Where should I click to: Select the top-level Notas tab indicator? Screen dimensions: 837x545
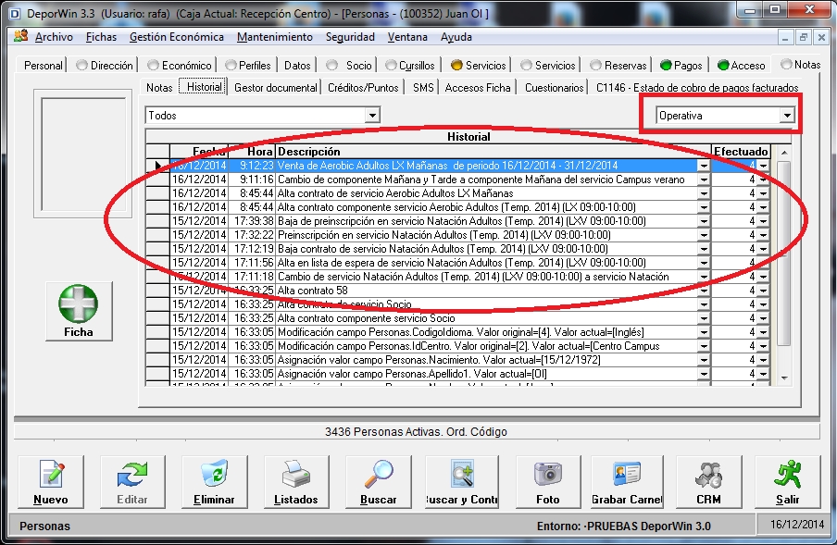pyautogui.click(x=786, y=65)
